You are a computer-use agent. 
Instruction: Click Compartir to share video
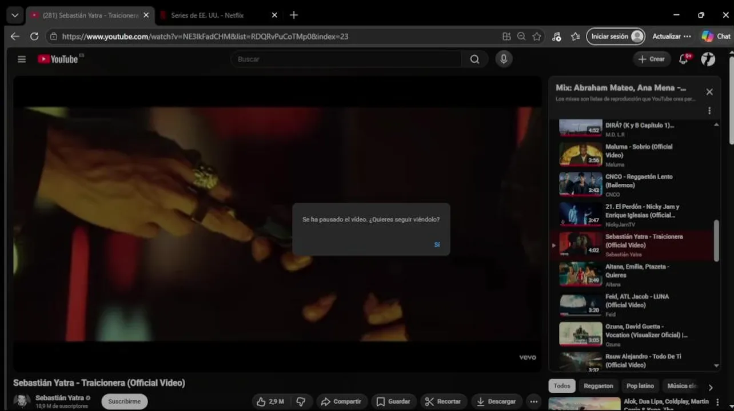click(341, 401)
